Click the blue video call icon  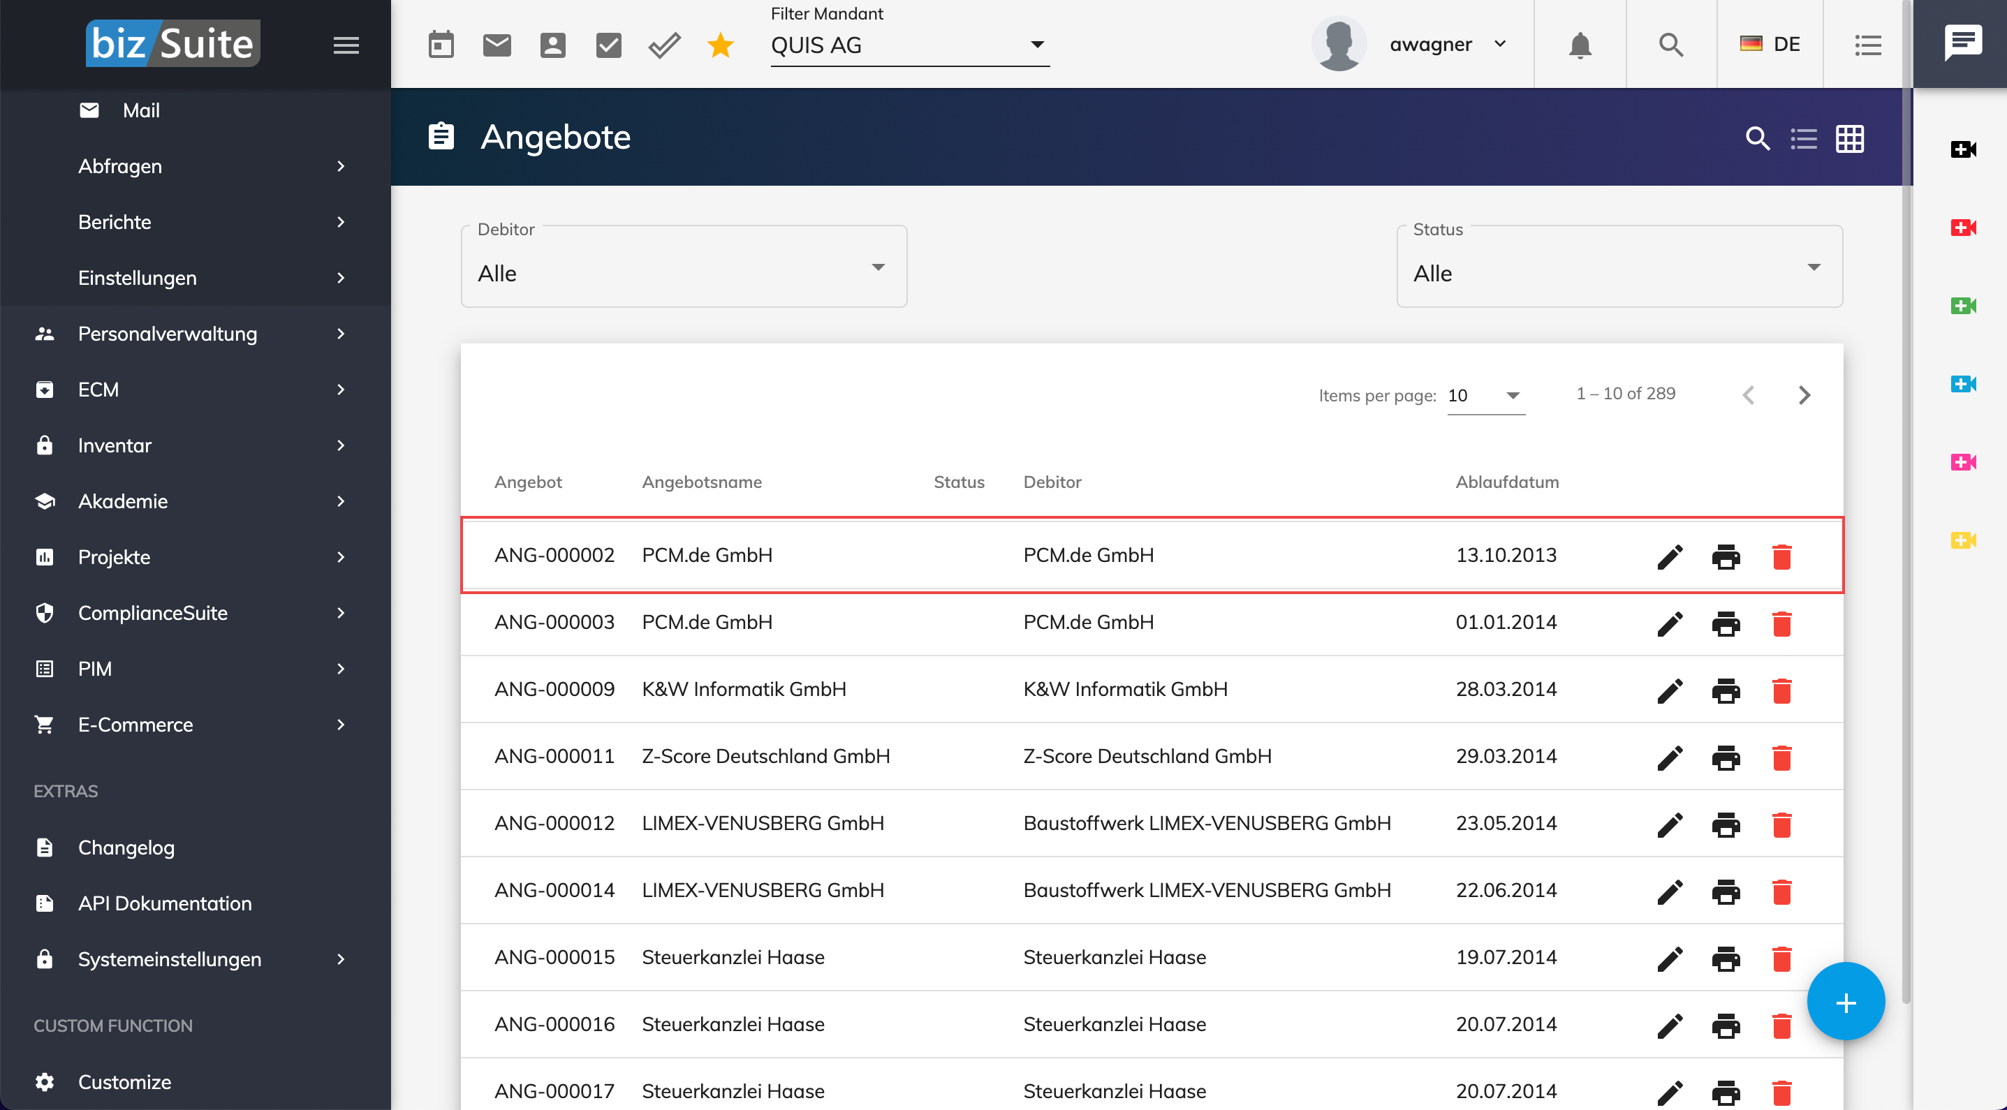(x=1964, y=384)
